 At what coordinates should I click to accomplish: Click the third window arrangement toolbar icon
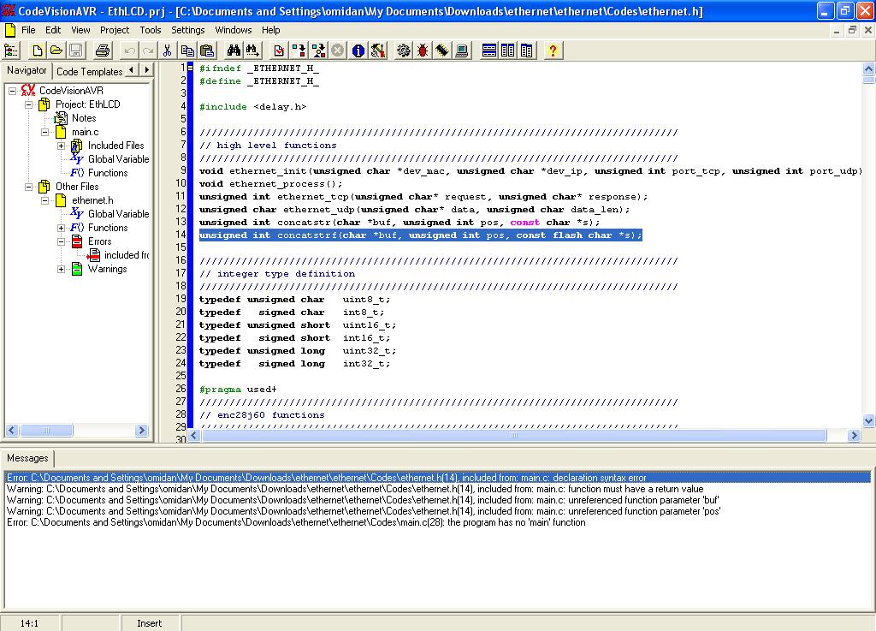[527, 51]
